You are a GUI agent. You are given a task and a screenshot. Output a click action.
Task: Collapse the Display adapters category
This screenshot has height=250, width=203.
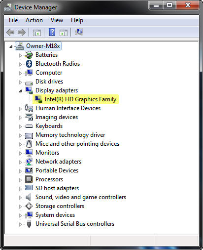tap(20, 91)
